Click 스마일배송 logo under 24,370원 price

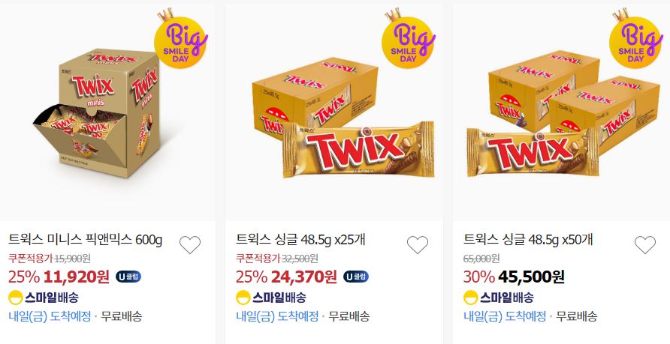point(271,297)
